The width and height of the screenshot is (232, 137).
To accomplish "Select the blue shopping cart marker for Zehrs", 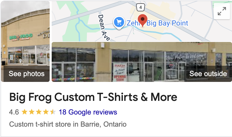I will click(x=119, y=22).
